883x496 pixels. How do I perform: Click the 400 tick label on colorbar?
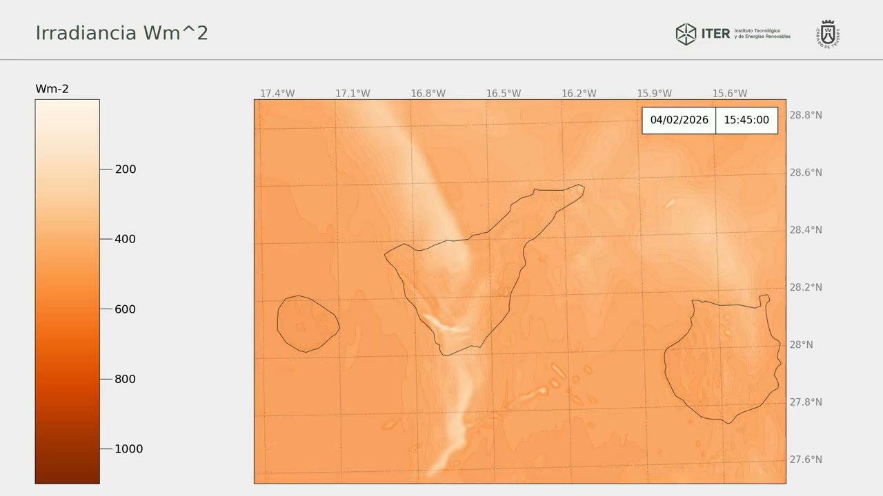coord(125,239)
